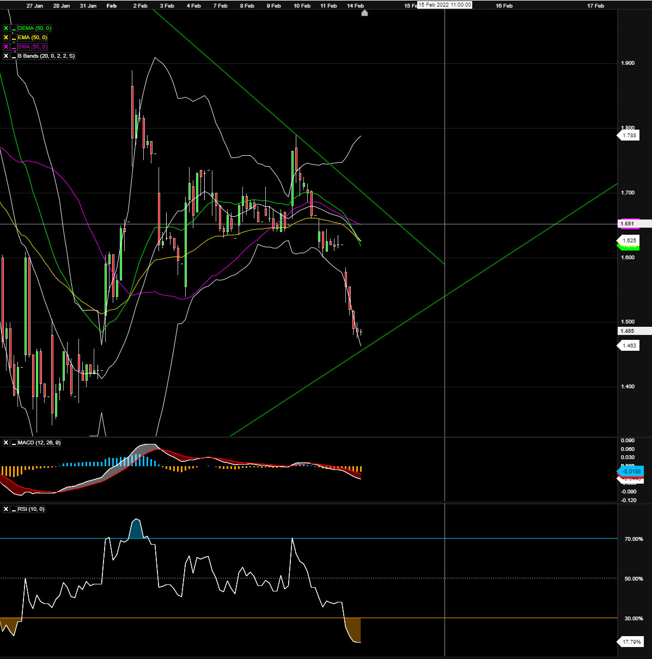This screenshot has height=659, width=652.
Task: Open B Bands (20, 0, 2, 2, S) settings
Action: [x=46, y=56]
